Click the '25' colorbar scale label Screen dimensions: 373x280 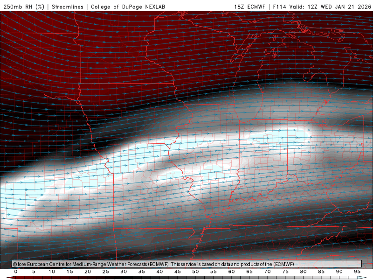(106, 272)
